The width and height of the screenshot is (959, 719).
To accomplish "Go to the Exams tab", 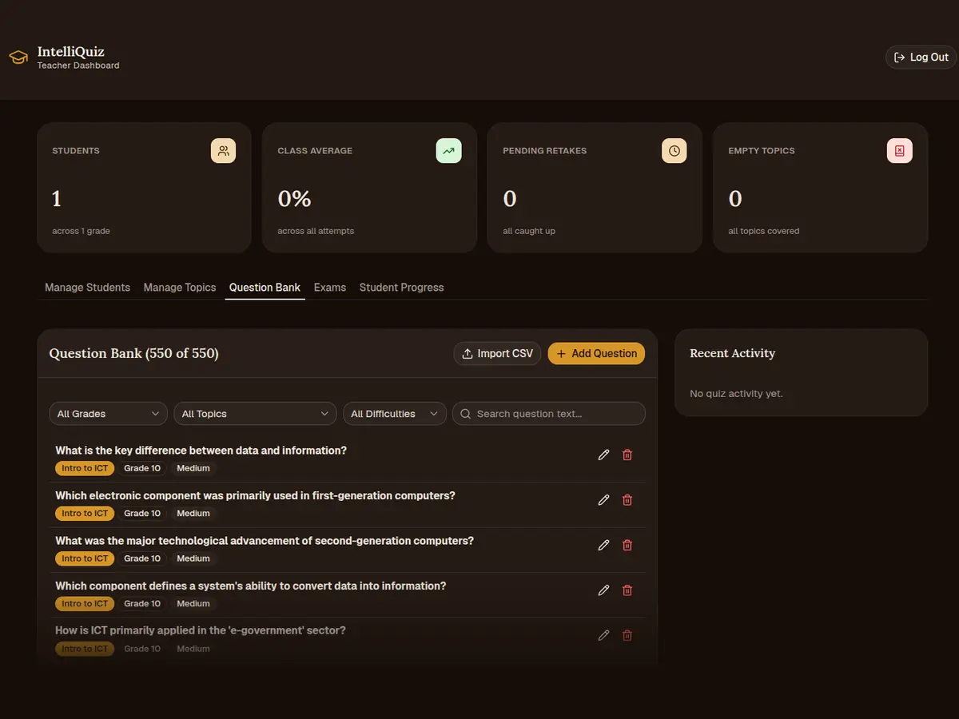I will point(330,288).
